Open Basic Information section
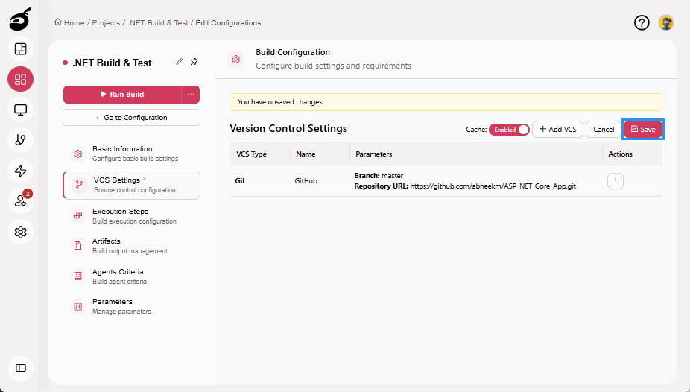The image size is (690, 392). click(x=131, y=154)
